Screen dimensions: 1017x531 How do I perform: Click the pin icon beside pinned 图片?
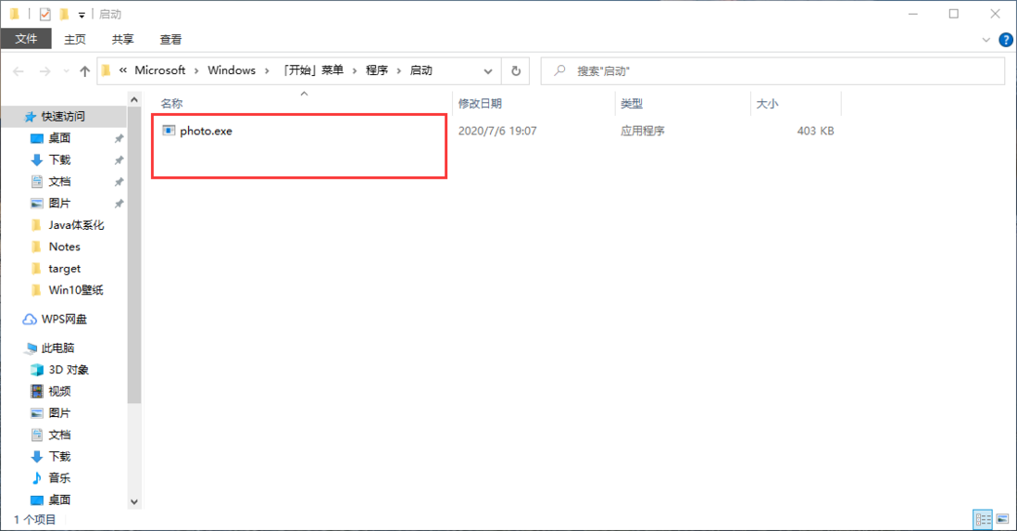[119, 204]
